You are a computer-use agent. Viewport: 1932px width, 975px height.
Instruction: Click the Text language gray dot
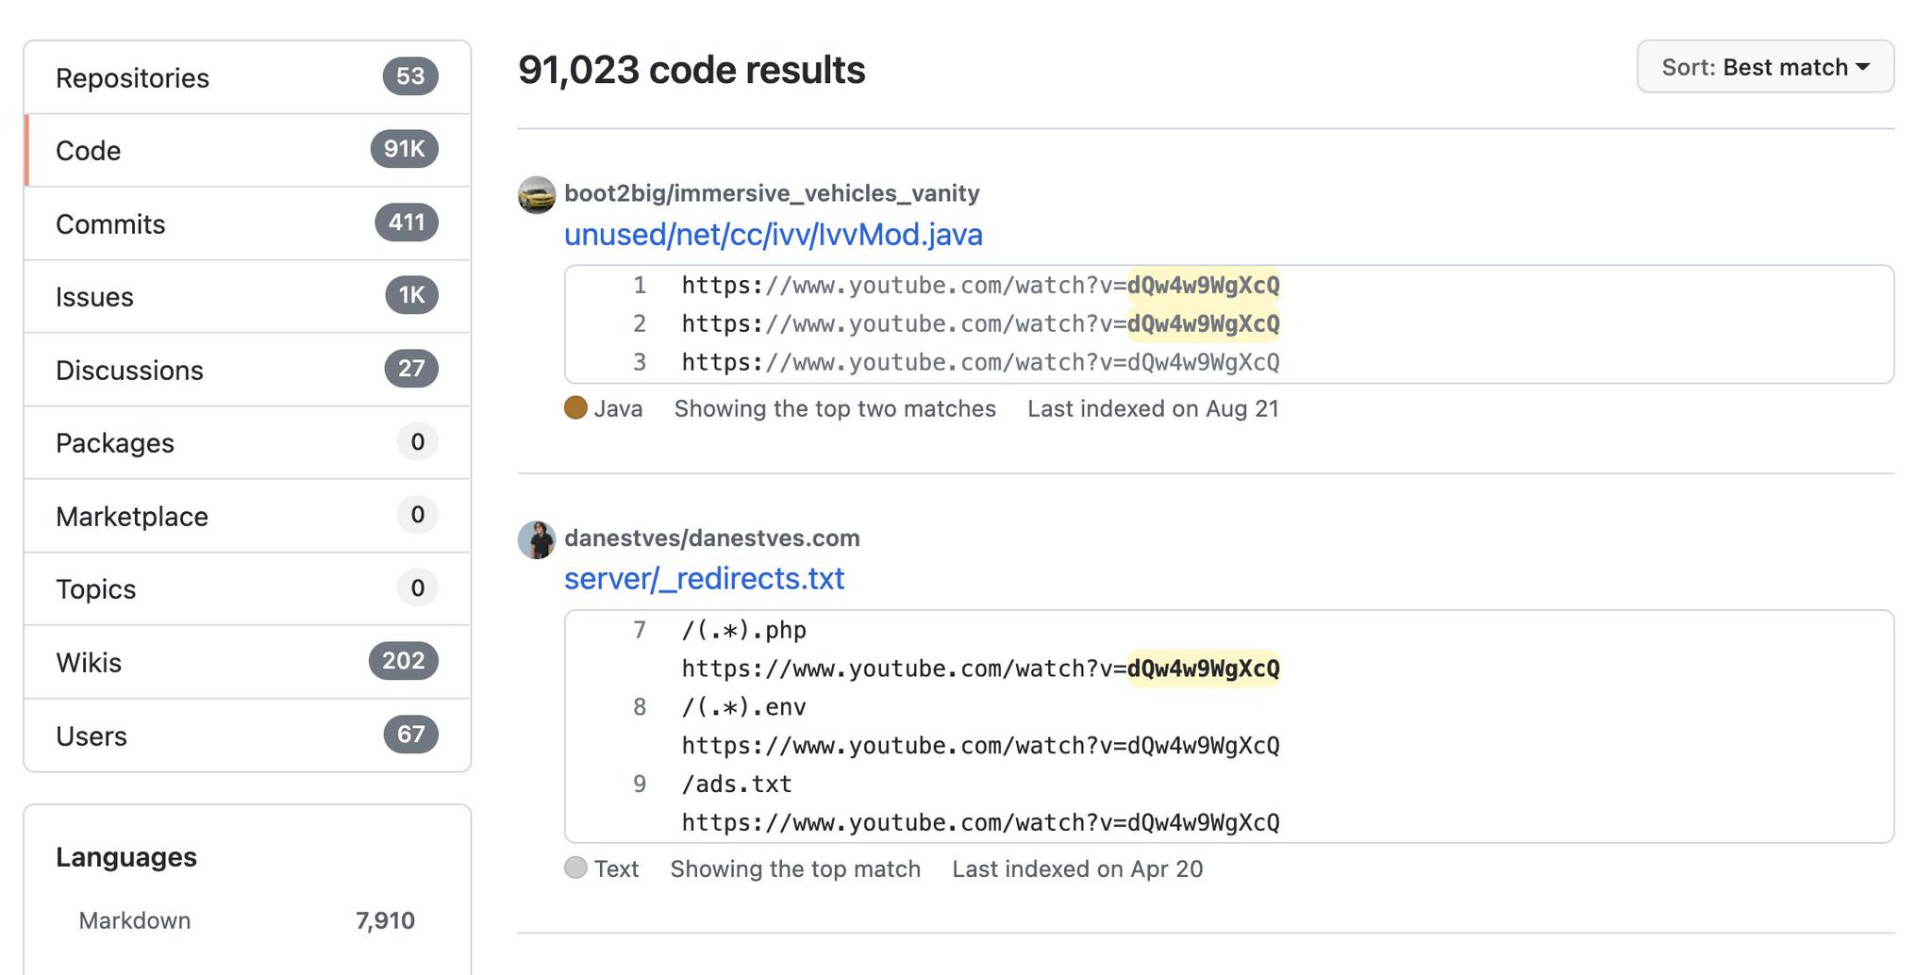tap(575, 868)
